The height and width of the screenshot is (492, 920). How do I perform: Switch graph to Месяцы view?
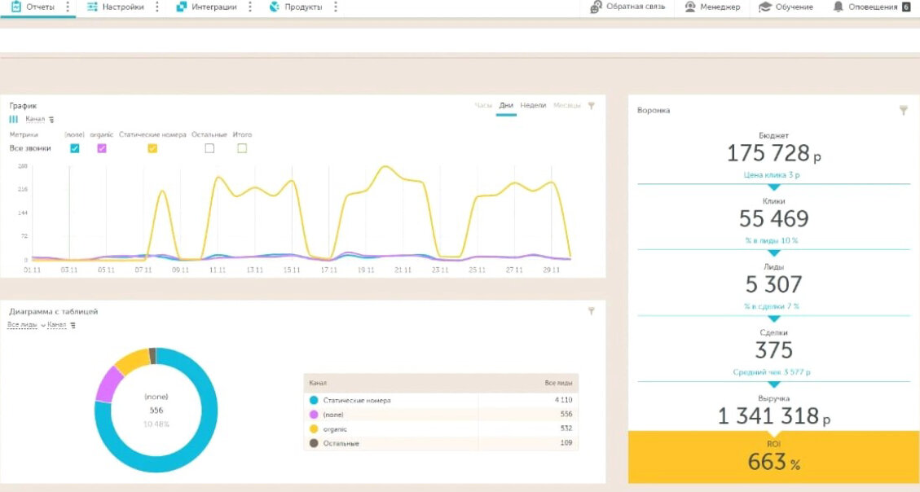pyautogui.click(x=567, y=106)
